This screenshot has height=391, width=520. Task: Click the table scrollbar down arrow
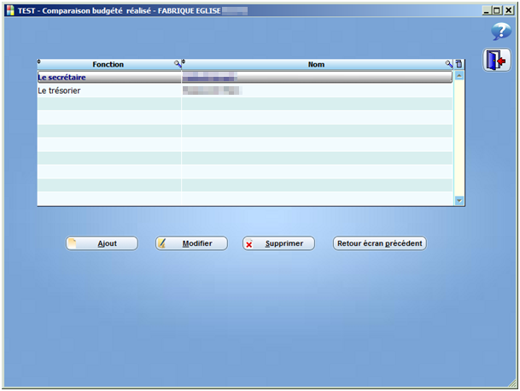[459, 201]
